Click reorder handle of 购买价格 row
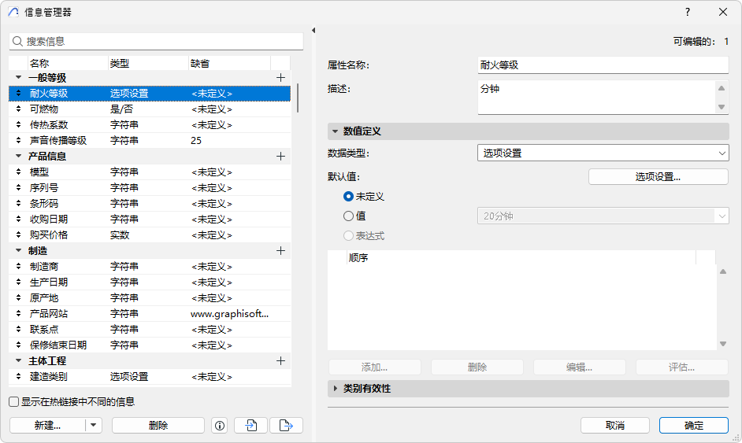The height and width of the screenshot is (443, 742). [18, 235]
